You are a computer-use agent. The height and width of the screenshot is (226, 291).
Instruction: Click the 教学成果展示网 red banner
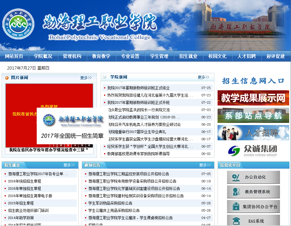(x=253, y=98)
